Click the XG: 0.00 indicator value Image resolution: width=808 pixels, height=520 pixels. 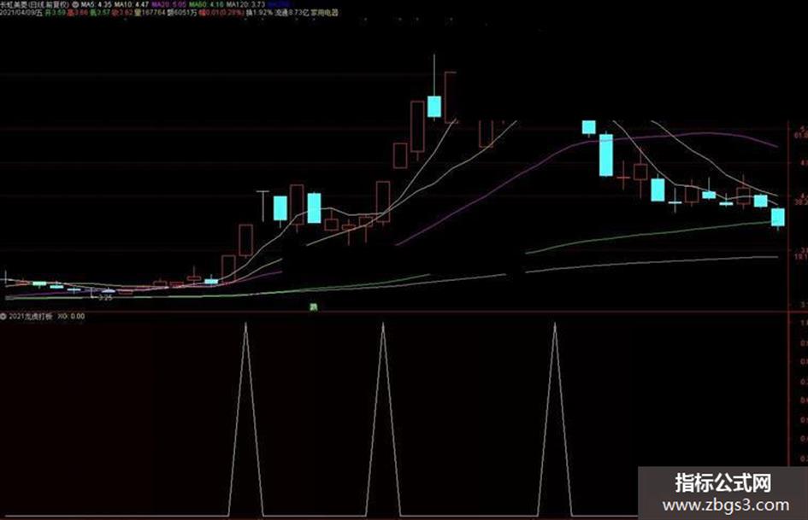[x=71, y=316]
